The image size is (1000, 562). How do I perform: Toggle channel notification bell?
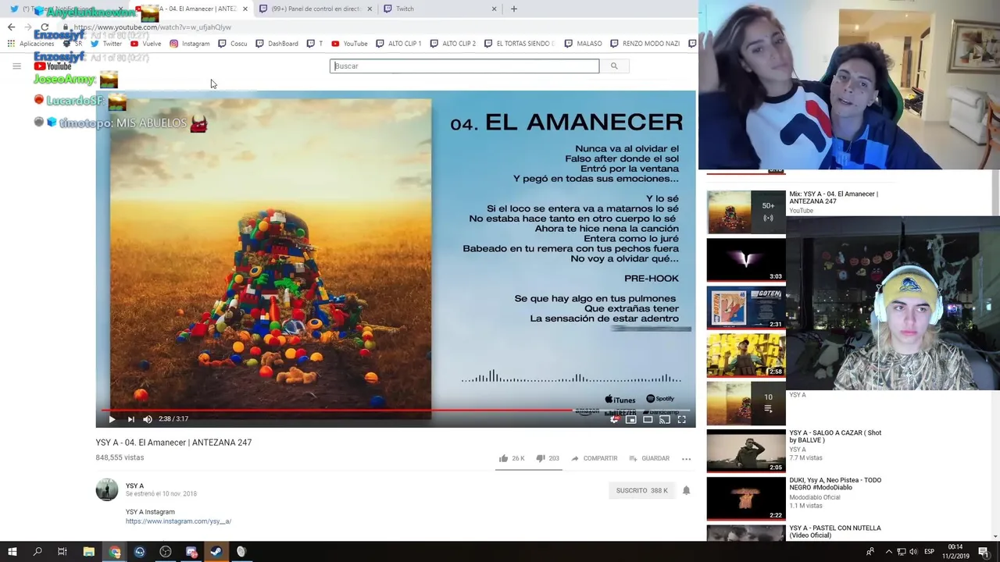686,490
